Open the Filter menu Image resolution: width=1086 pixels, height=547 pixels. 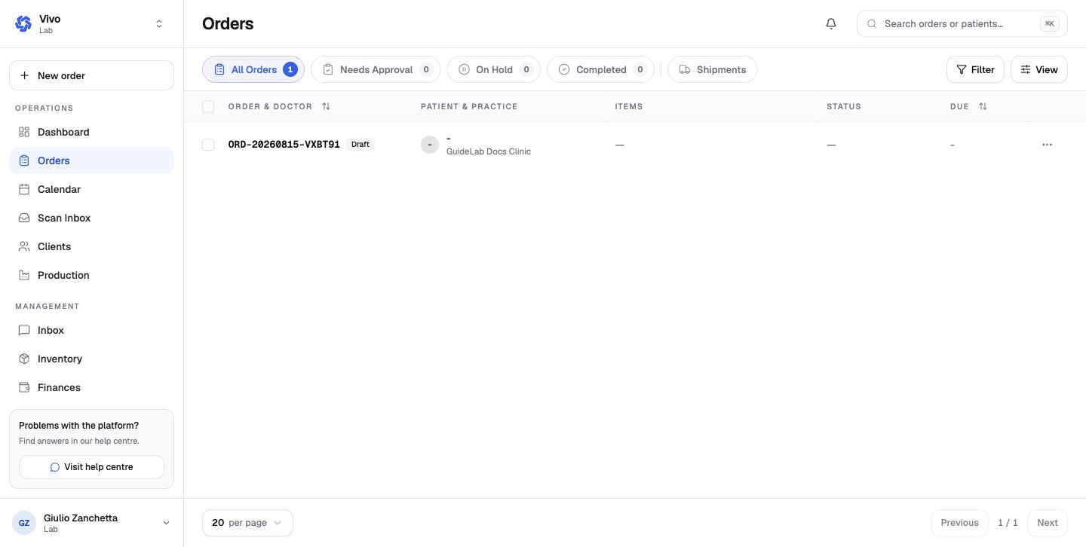975,69
